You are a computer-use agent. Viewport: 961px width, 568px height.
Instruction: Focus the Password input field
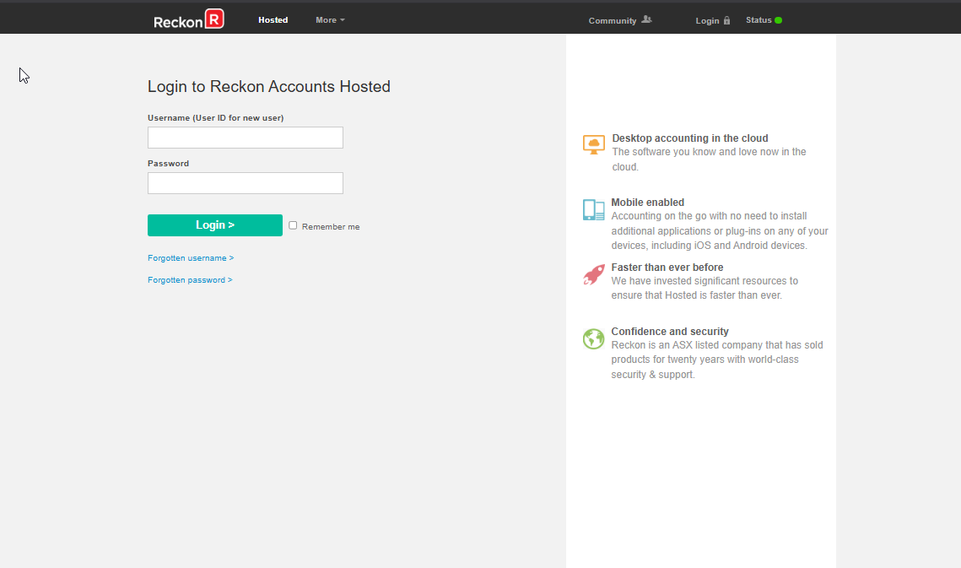246,183
